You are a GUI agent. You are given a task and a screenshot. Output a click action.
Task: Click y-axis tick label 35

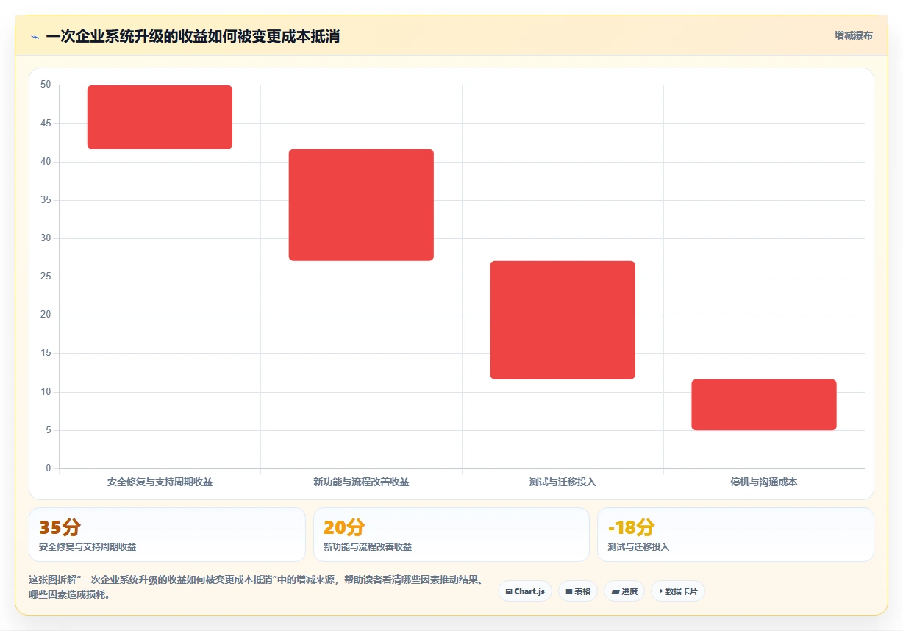pos(46,200)
